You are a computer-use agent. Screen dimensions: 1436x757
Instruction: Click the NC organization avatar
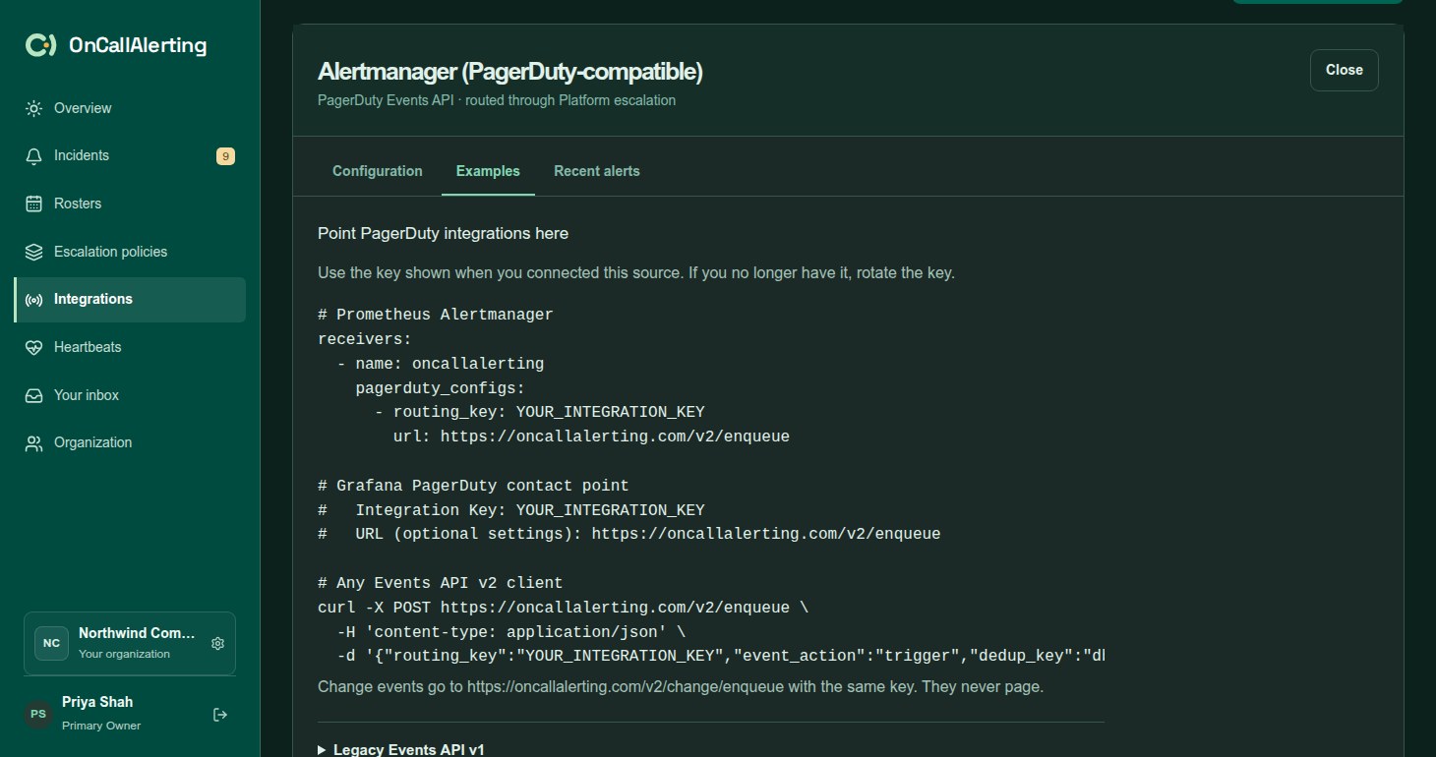(51, 643)
